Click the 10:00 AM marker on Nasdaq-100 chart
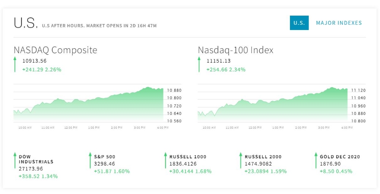Viewport: 380px width, 194px height. (x=209, y=128)
